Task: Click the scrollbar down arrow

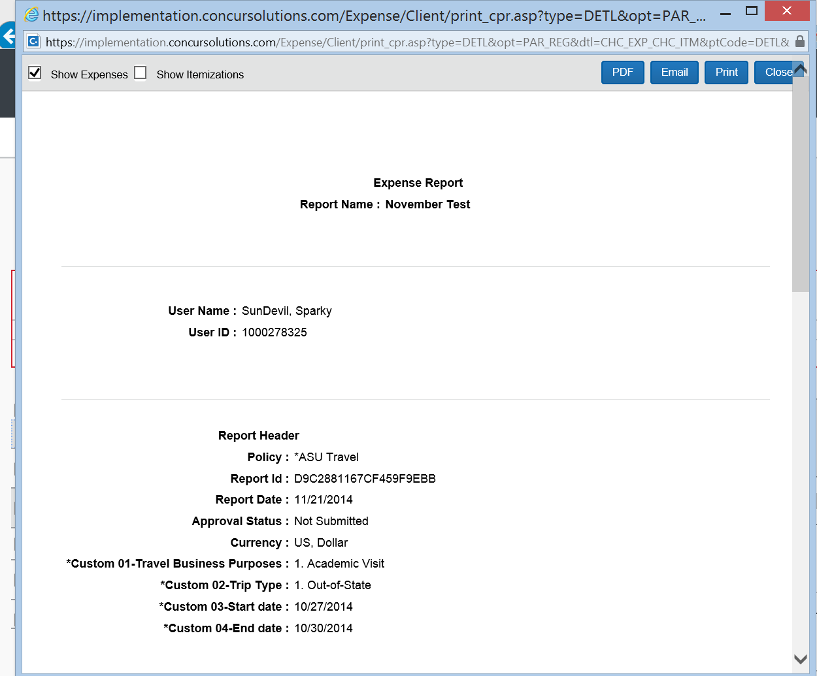Action: [801, 659]
